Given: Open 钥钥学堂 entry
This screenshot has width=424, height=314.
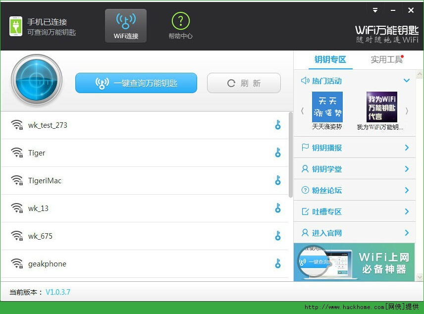Looking at the screenshot, I should [355, 169].
